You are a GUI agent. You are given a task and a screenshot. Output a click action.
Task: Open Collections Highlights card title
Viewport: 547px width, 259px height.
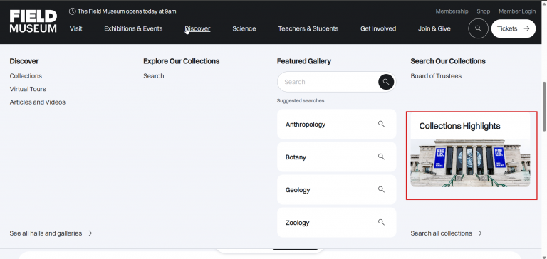(x=459, y=126)
